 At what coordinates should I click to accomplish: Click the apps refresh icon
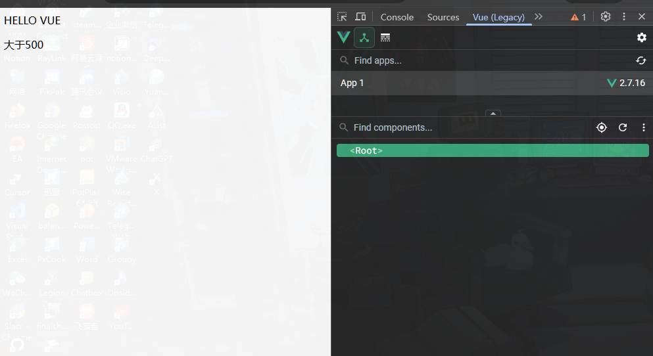(641, 60)
